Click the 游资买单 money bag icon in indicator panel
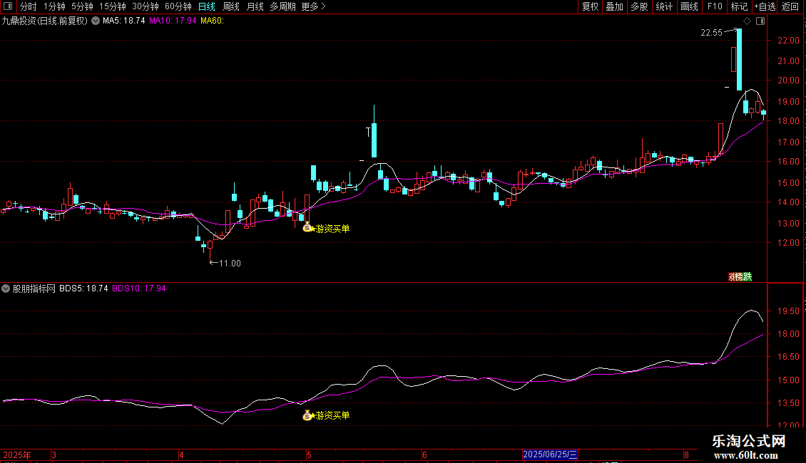 pyautogui.click(x=307, y=415)
